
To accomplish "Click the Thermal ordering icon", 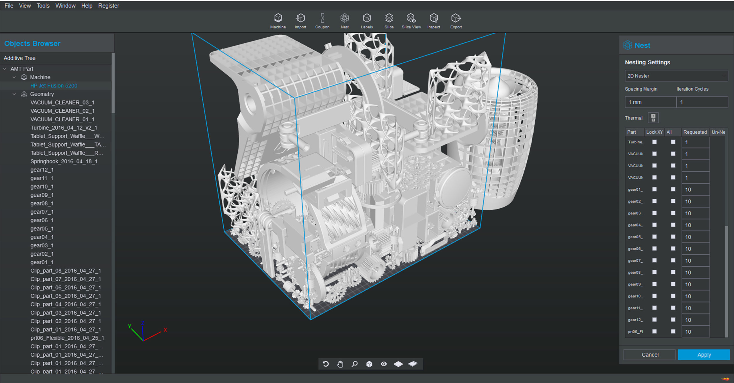I will point(653,118).
